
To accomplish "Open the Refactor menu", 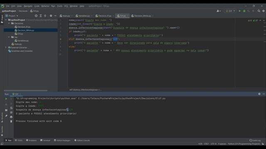I will pos(45,6).
